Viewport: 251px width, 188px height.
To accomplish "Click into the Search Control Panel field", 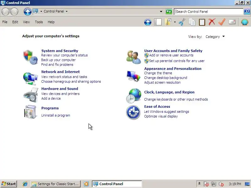I will (x=209, y=12).
